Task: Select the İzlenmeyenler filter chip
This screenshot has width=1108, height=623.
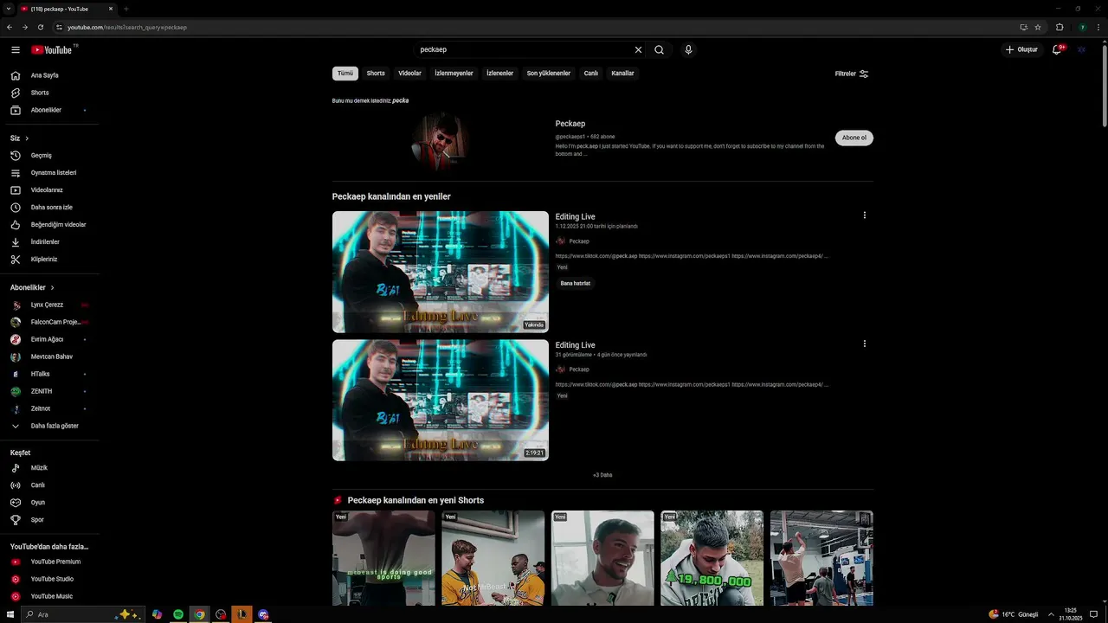Action: click(454, 74)
